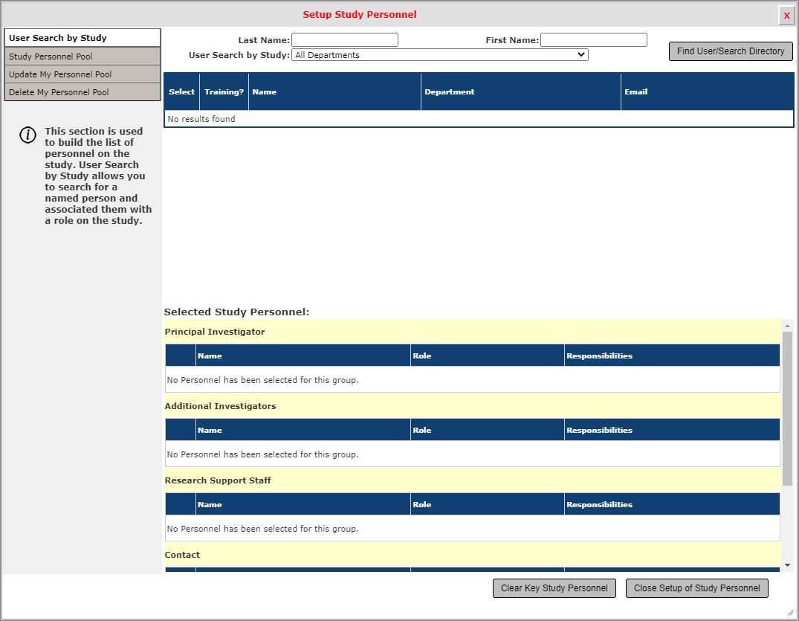Click the scroll up arrow of personnel list

click(x=787, y=325)
